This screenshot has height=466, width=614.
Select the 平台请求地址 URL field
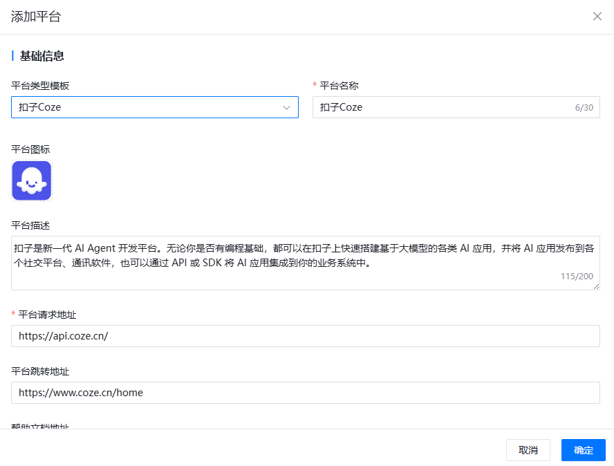[x=305, y=336]
